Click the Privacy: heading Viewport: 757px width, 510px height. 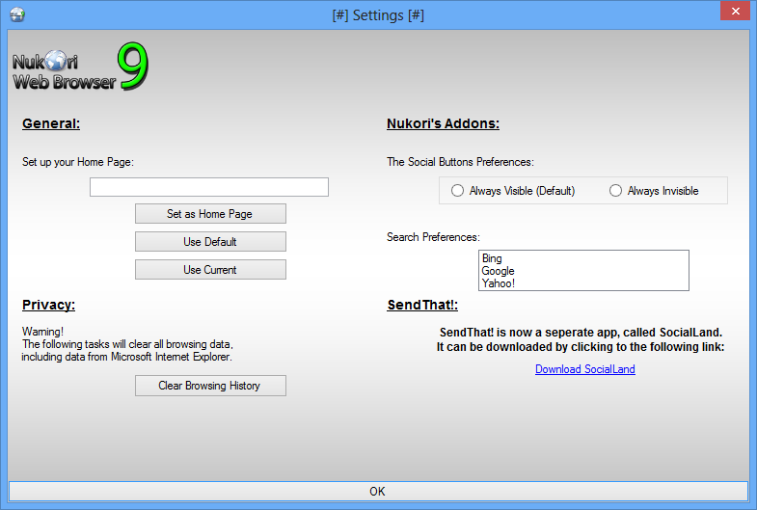tap(49, 305)
